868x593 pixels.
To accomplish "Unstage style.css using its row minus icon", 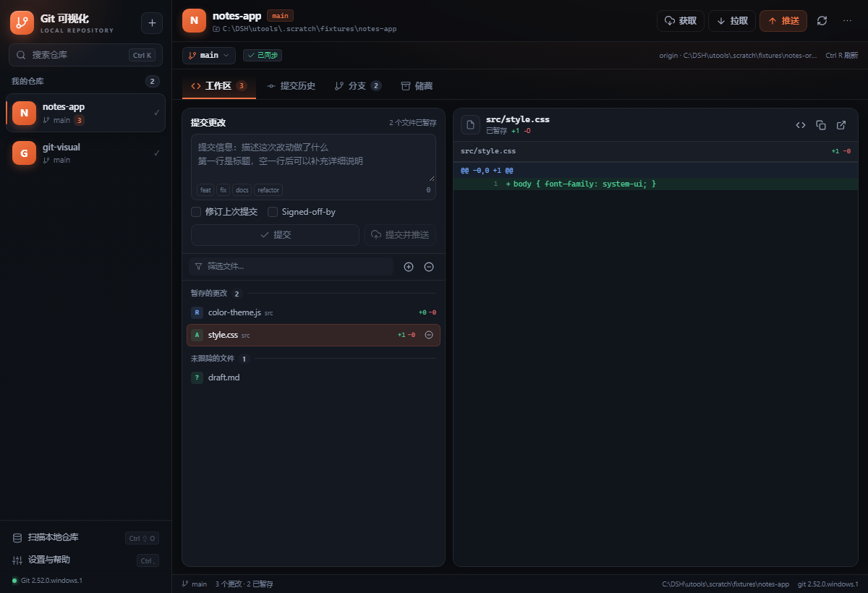I will click(429, 335).
